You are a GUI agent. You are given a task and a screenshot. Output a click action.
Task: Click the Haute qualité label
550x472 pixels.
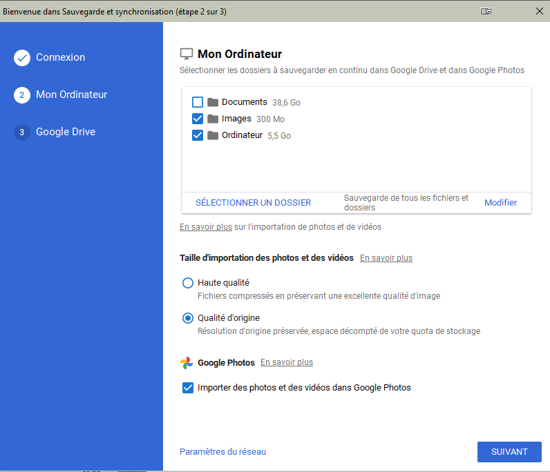coord(223,283)
